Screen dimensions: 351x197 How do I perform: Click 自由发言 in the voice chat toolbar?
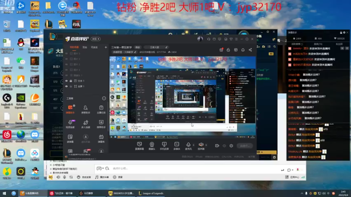pos(84,177)
